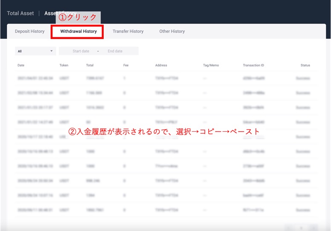Click the End date field
This screenshot has width=331, height=231.
coord(115,51)
